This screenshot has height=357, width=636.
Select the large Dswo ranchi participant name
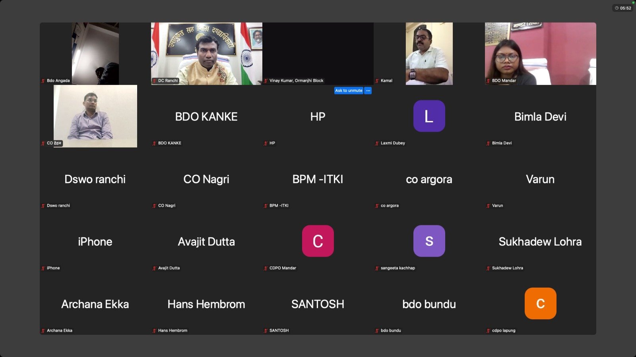click(95, 179)
